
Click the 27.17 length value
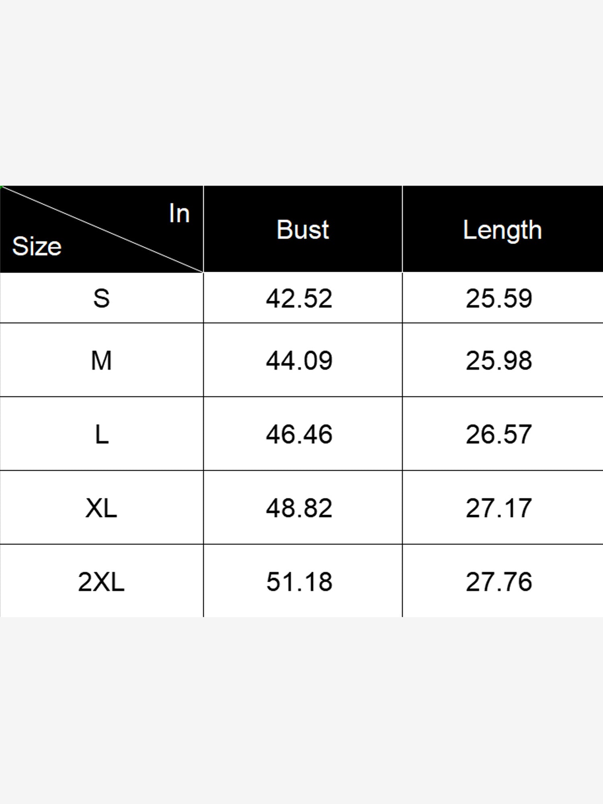499,508
